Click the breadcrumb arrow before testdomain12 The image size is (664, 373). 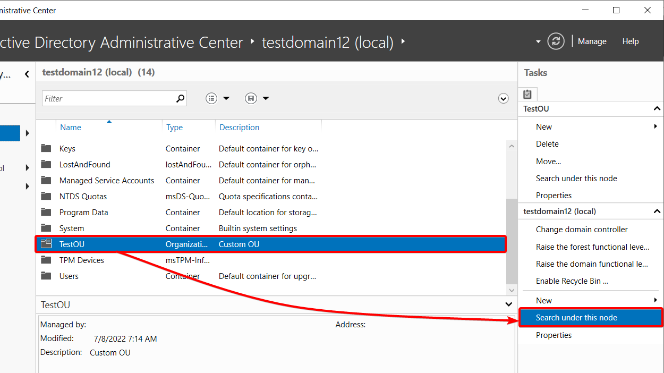[x=252, y=41]
